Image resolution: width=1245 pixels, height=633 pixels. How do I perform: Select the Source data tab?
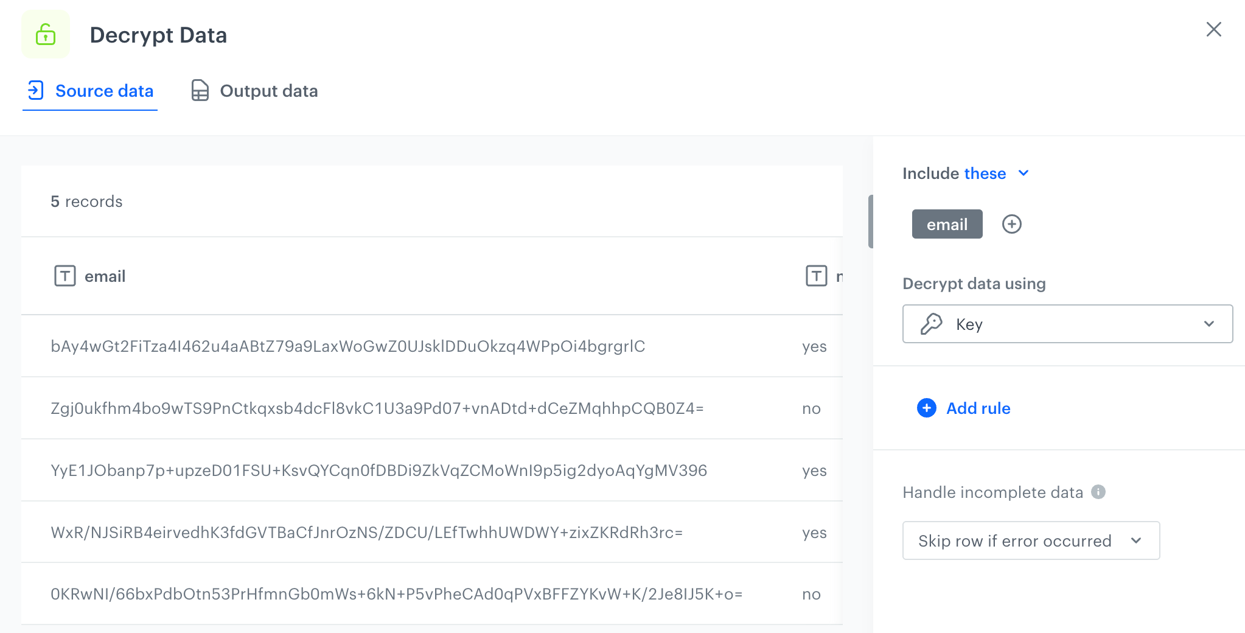click(x=104, y=90)
